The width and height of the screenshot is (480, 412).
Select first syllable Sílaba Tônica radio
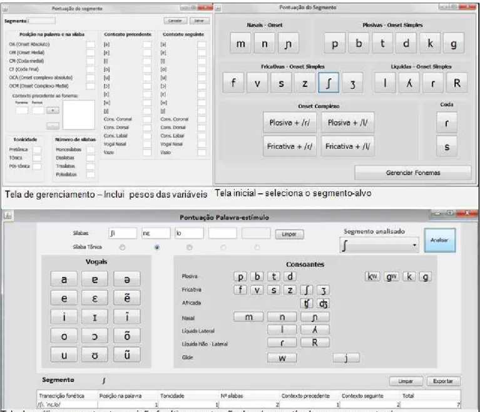point(123,247)
